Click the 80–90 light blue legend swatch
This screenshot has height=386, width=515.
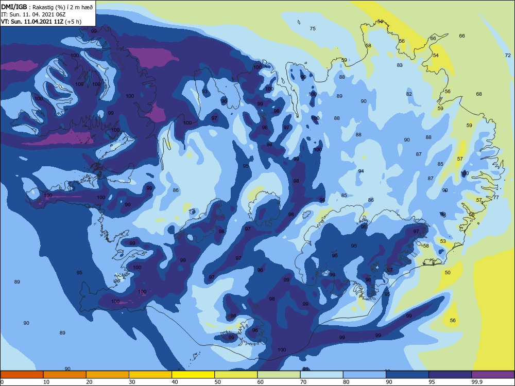(x=365, y=375)
